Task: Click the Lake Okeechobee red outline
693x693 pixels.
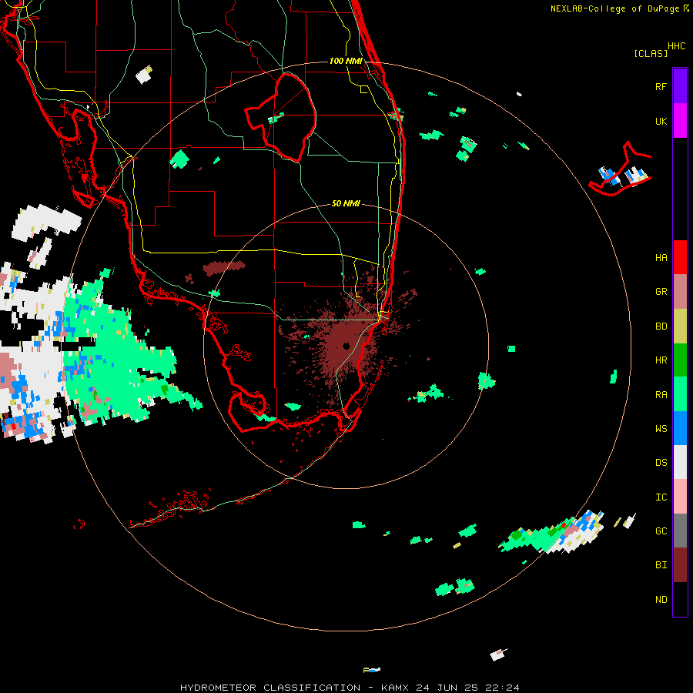Action: pyautogui.click(x=280, y=117)
